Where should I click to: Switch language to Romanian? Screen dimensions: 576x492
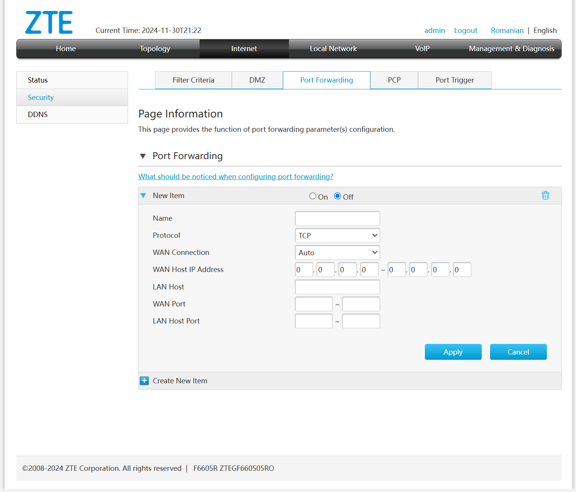(507, 30)
